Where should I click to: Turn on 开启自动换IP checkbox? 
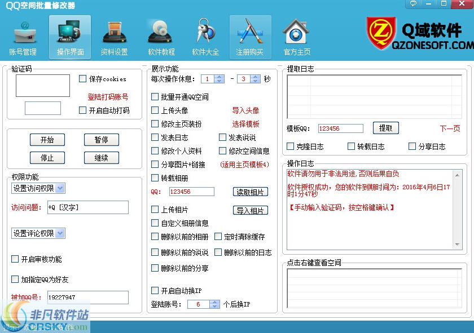(x=155, y=290)
